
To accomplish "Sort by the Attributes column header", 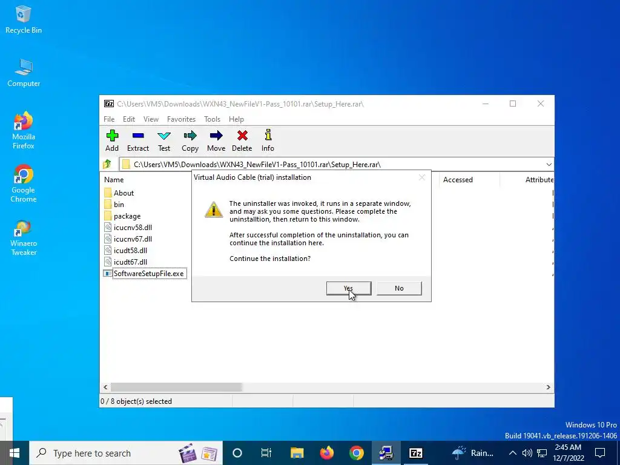I will (x=539, y=179).
